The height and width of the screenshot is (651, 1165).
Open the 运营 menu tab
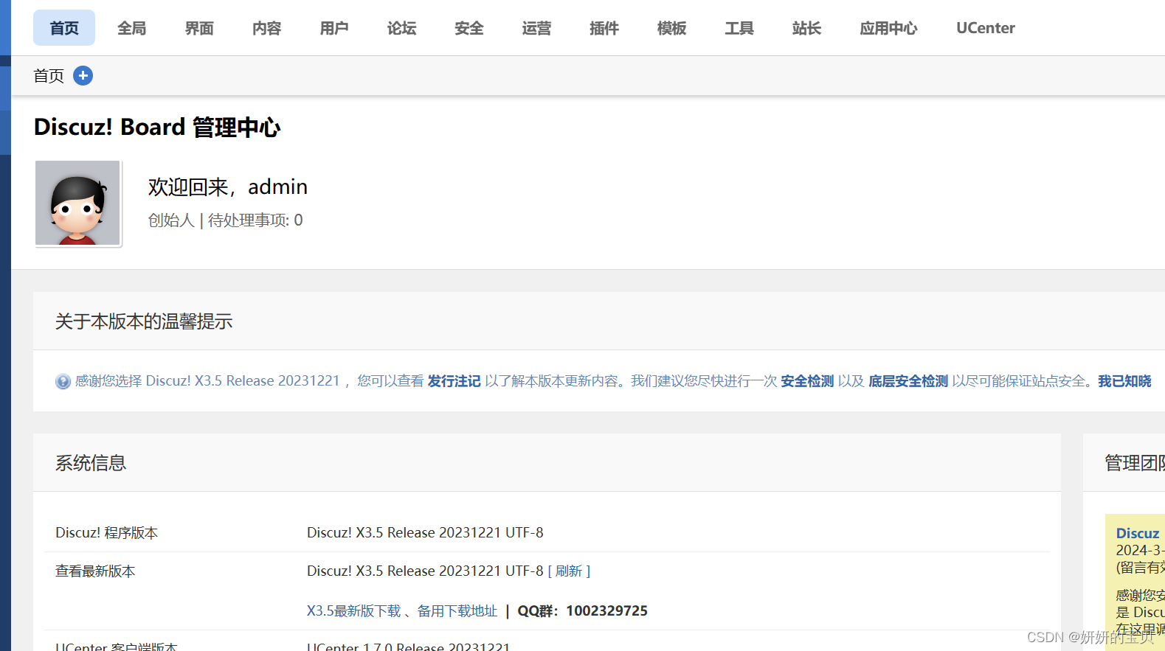click(x=536, y=28)
